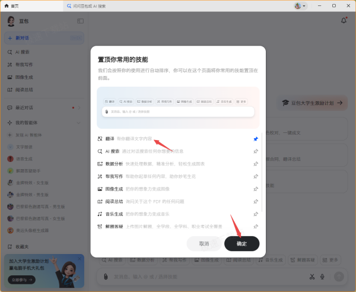Close the promo card in the sidebar

click(80, 259)
